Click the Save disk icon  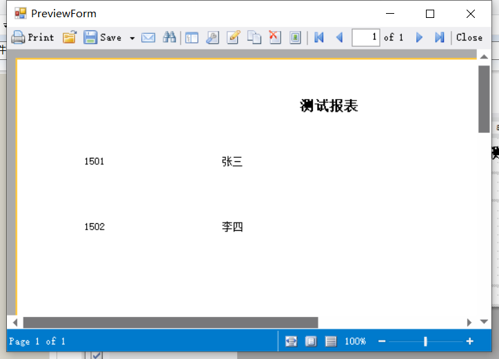[90, 37]
